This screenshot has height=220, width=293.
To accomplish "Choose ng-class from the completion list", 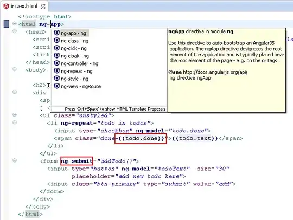I will [x=71, y=41].
